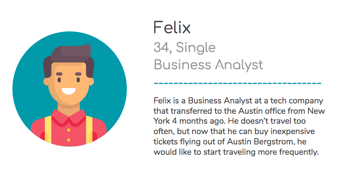Select the "Felix" name heading
351x190 pixels.
click(172, 28)
